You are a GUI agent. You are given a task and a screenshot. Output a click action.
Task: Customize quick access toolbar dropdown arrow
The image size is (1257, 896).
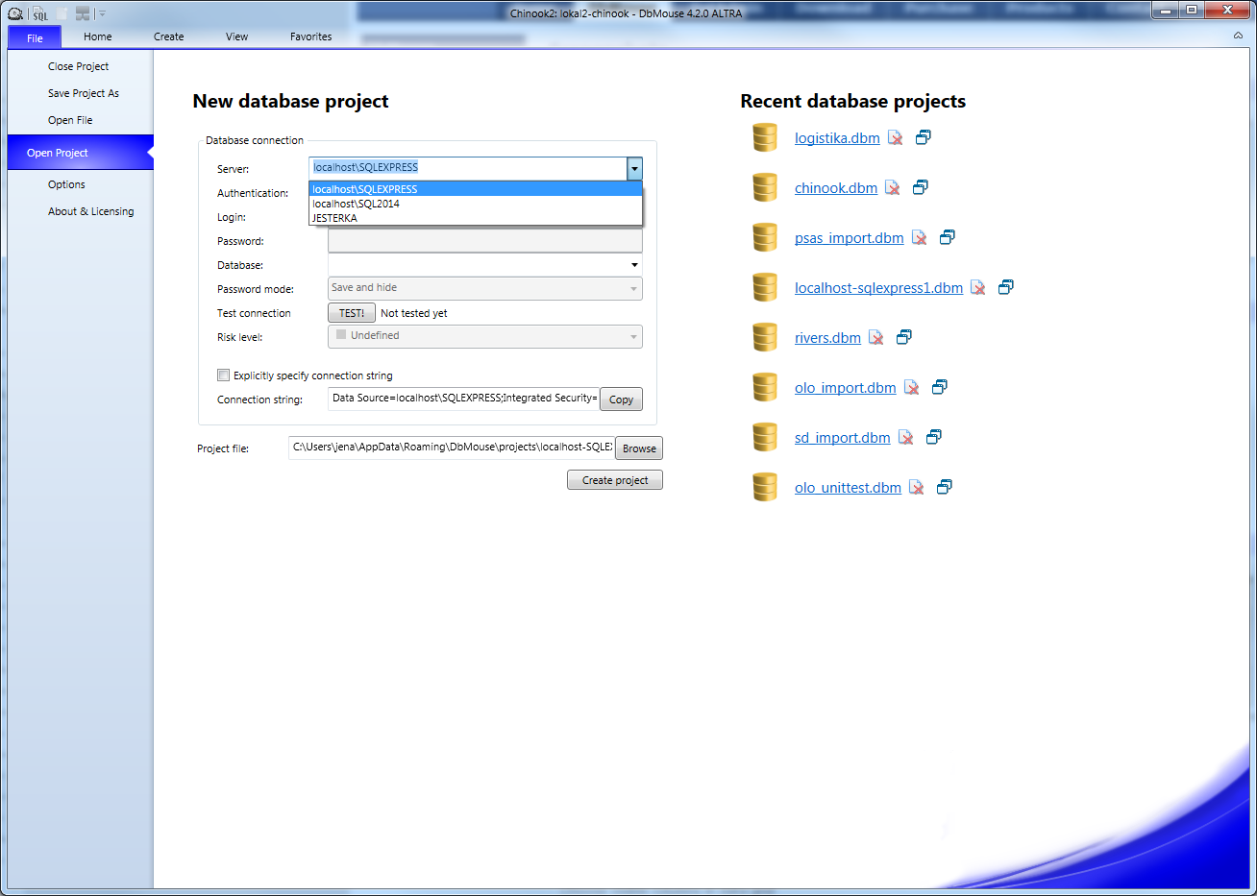pyautogui.click(x=102, y=13)
